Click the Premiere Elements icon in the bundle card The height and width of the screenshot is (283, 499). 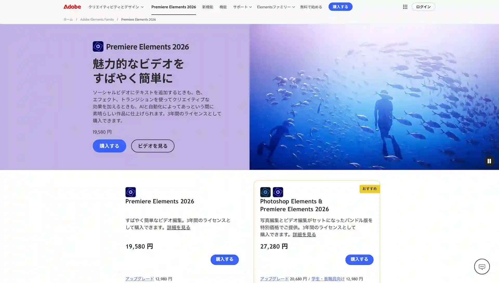point(278,192)
